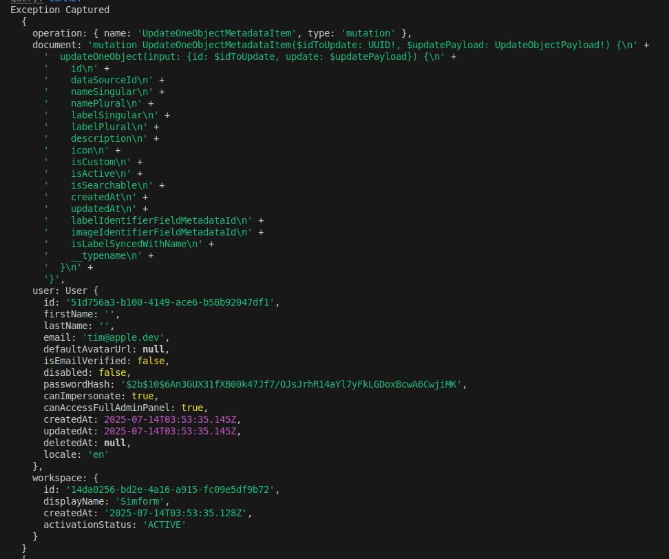Click the 'canImpersonate: true' line
The width and height of the screenshot is (669, 559).
100,396
